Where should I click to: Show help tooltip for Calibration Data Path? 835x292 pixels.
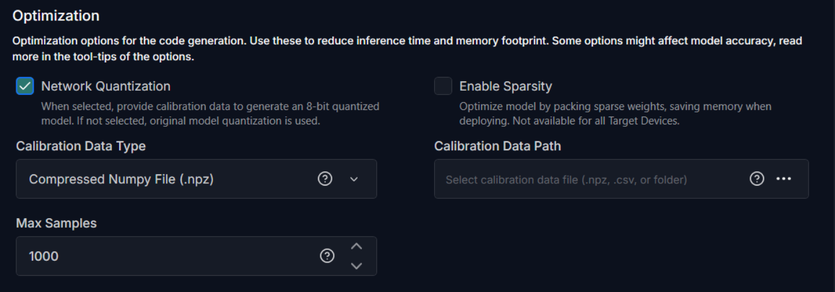[x=757, y=178]
